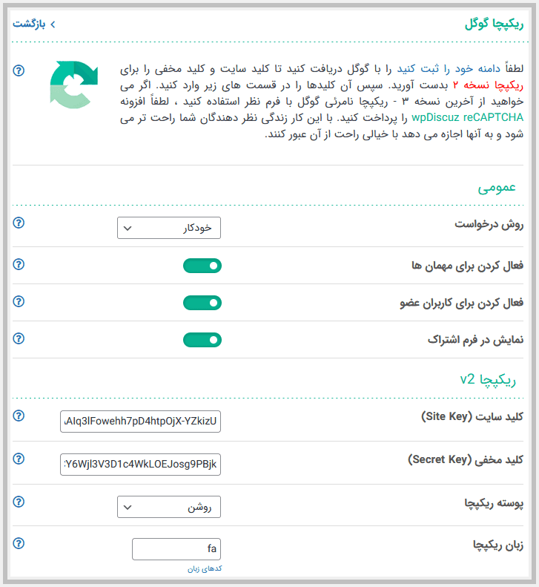Screen dimensions: 539x587
Task: Click the پوسته ریکپچا label
Action: point(494,503)
